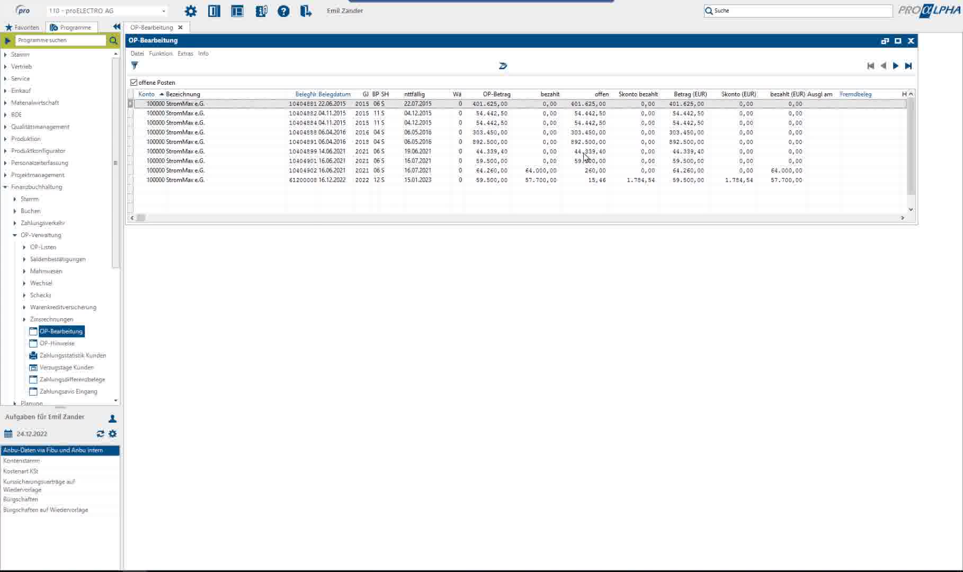Click the filter funnel icon in OP-Bearbeitung

(135, 66)
